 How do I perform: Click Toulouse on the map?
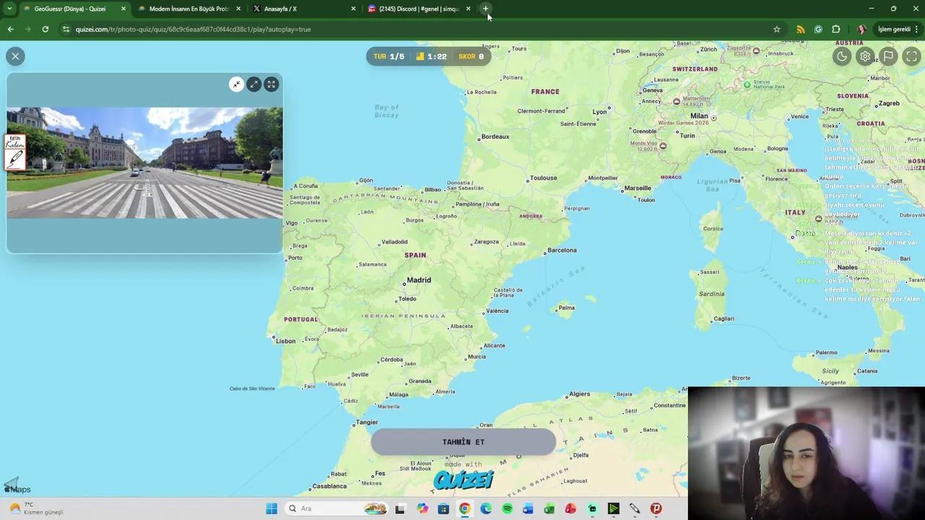pyautogui.click(x=543, y=178)
